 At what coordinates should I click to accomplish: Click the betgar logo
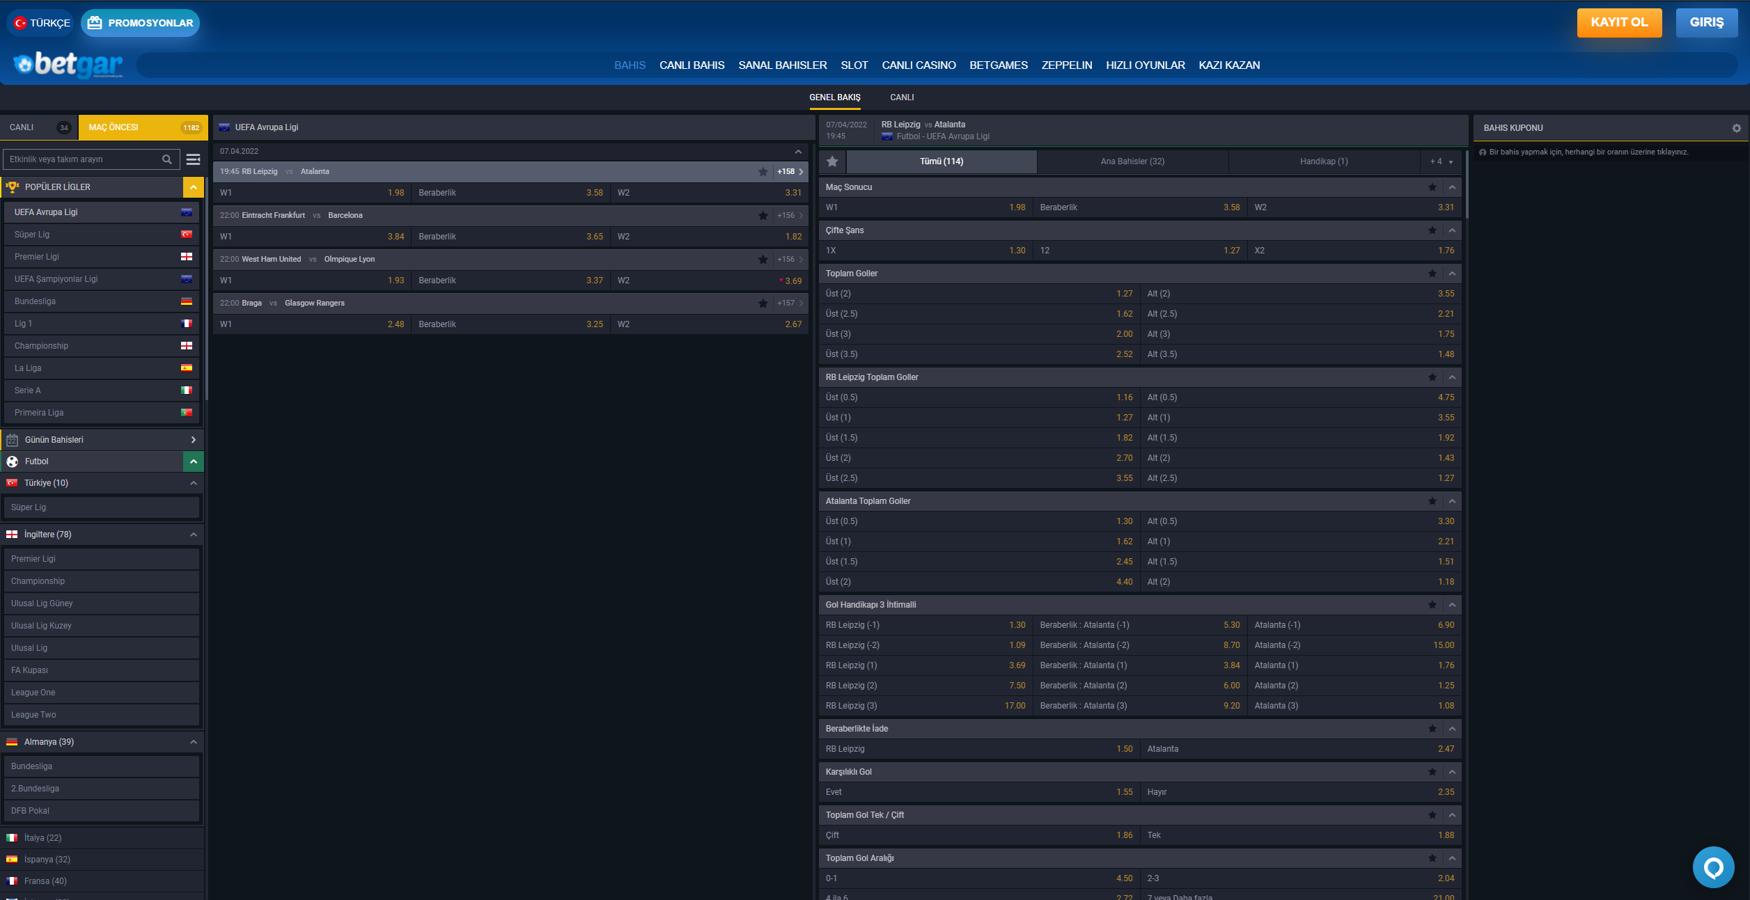click(x=68, y=65)
